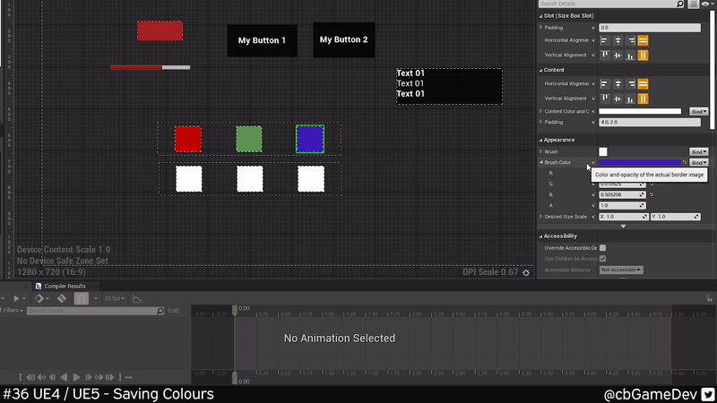This screenshot has width=717, height=403.
Task: Open the animation curve editor icon
Action: click(138, 298)
